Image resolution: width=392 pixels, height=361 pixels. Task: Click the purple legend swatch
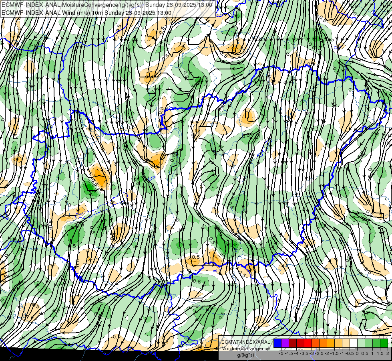pos(285,343)
